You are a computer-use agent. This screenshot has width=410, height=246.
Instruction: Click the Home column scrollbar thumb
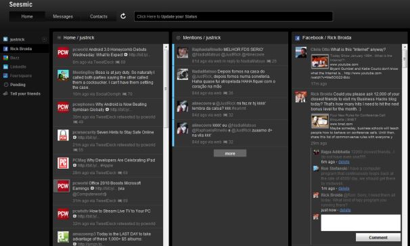point(166,89)
